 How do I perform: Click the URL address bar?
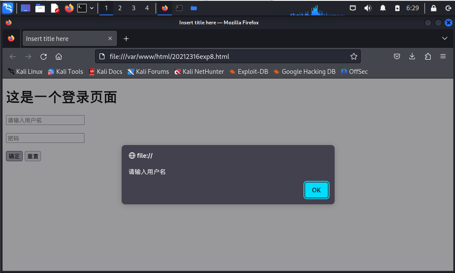click(228, 57)
